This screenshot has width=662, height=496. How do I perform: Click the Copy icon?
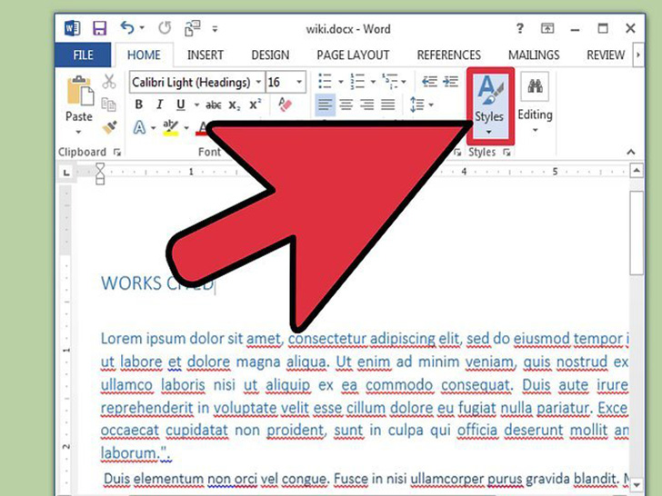[109, 104]
